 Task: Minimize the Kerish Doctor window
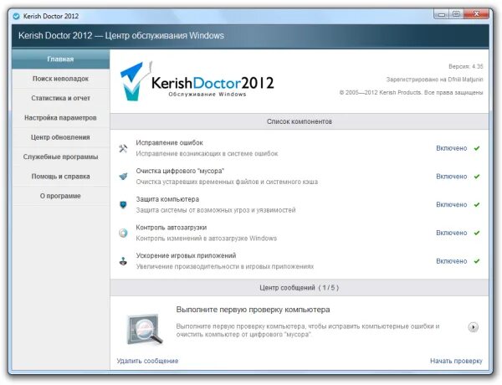point(442,14)
